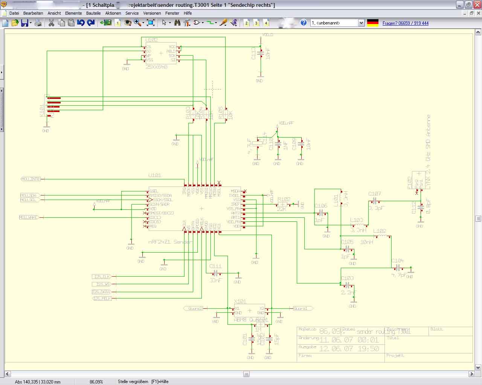Click the new document icon

tap(5, 23)
